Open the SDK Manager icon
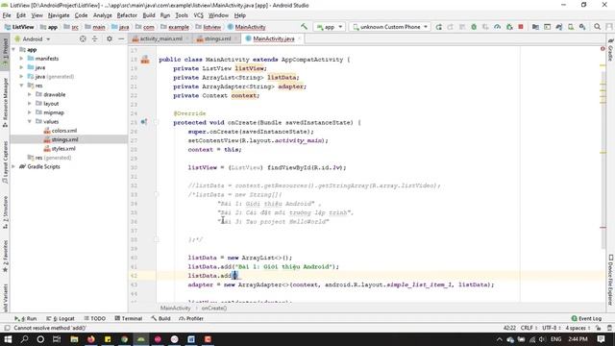Viewport: 615px width, 346px height. tap(582, 27)
